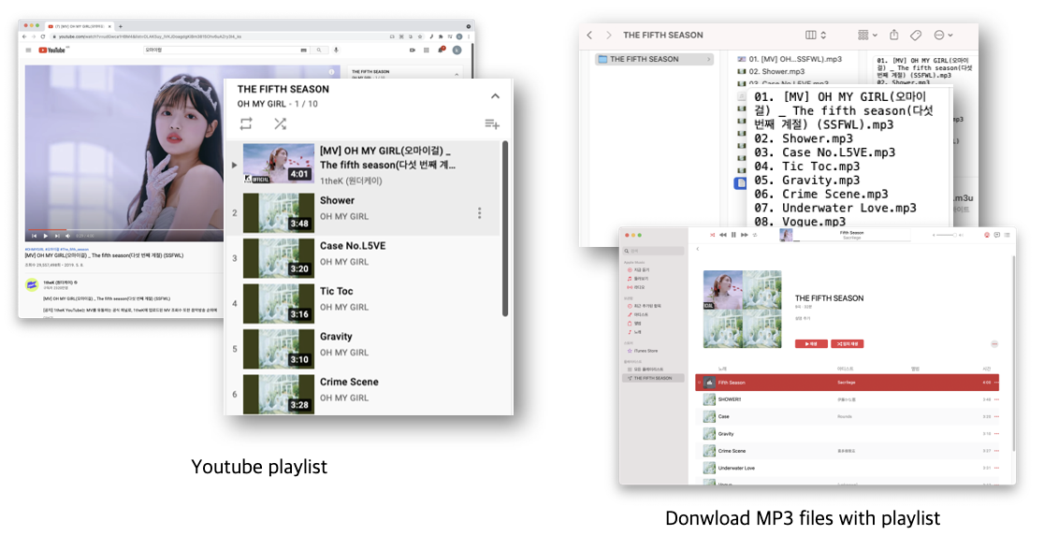This screenshot has height=550, width=1044.
Task: Click the YouTube create video camera icon
Action: click(413, 50)
